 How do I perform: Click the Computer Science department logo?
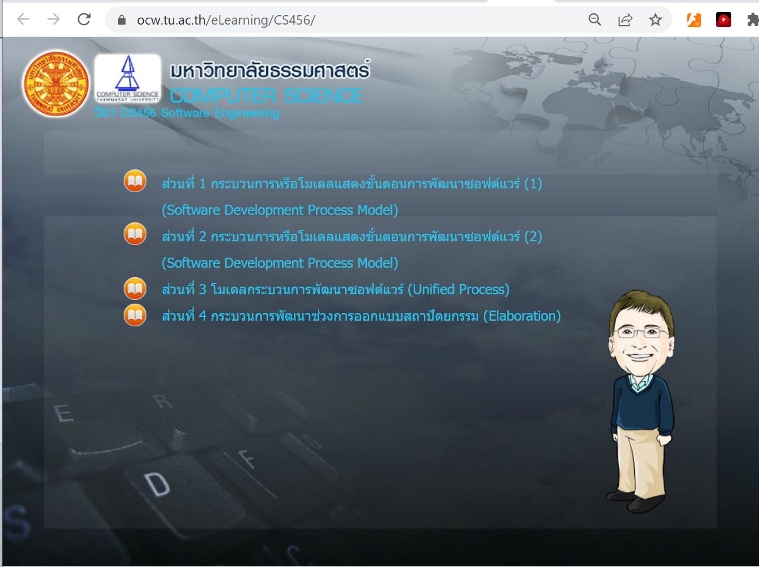coord(127,79)
